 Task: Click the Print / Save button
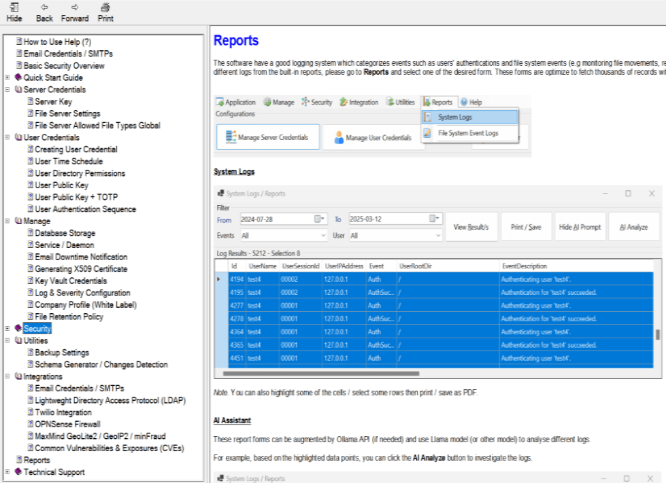click(526, 227)
